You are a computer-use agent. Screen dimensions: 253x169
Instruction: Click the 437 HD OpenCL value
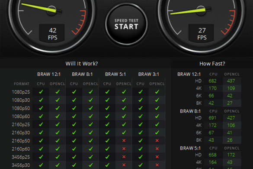231,81
